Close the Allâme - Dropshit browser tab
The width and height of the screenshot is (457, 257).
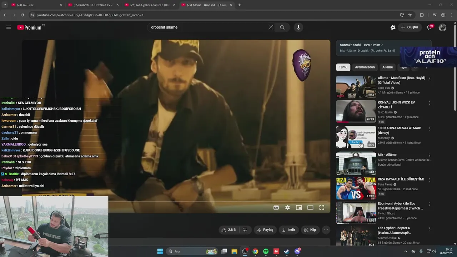pos(231,5)
